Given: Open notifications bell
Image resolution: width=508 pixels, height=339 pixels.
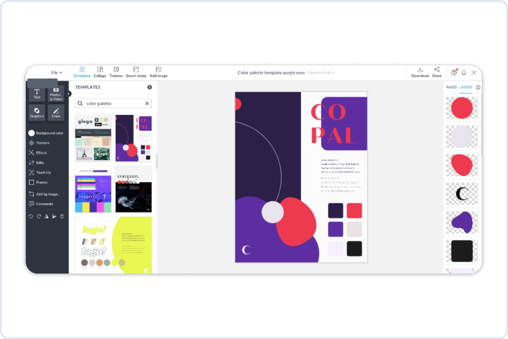Looking at the screenshot, I should tap(464, 72).
